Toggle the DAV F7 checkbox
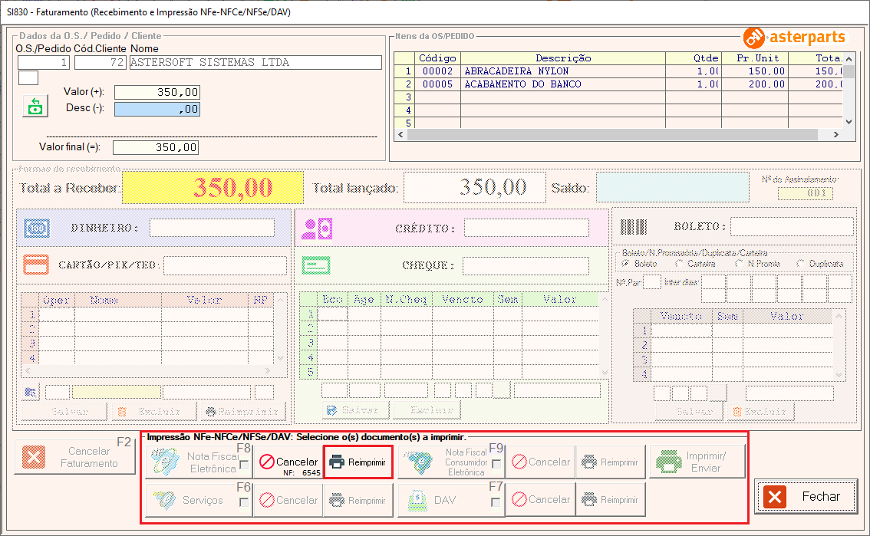870x536 pixels. (x=496, y=502)
